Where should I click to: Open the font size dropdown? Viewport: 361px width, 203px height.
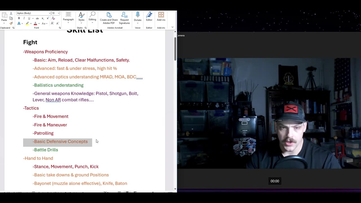click(x=58, y=13)
